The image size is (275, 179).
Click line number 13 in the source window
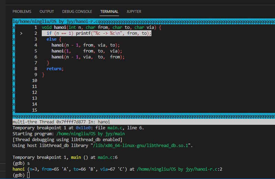(34, 98)
